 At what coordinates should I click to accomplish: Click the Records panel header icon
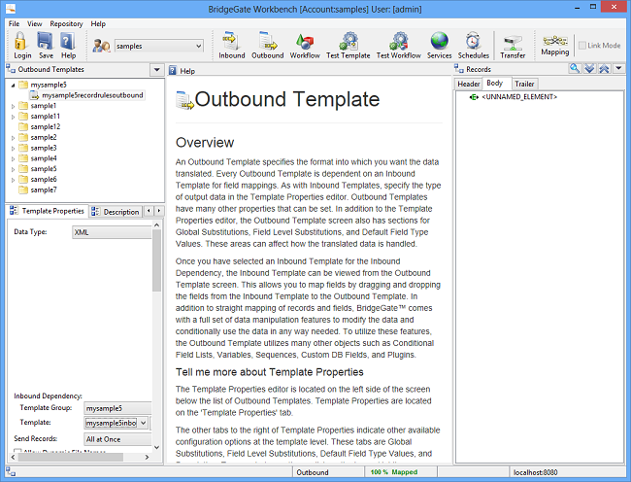(459, 68)
